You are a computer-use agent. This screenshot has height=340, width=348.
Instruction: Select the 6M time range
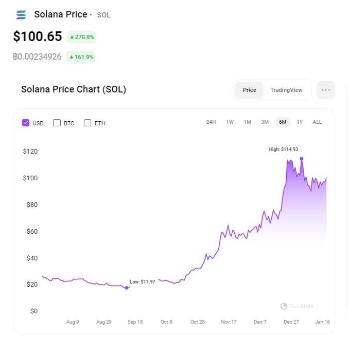[x=283, y=122]
